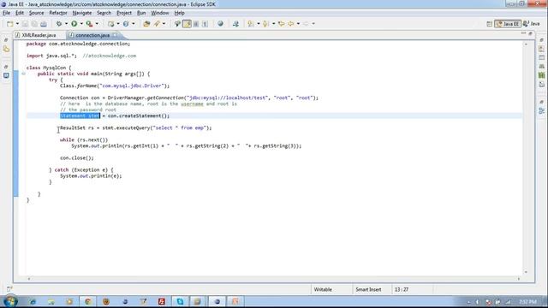Click the code line 'con.close();'
Image resolution: width=548 pixels, height=308 pixels.
point(77,157)
